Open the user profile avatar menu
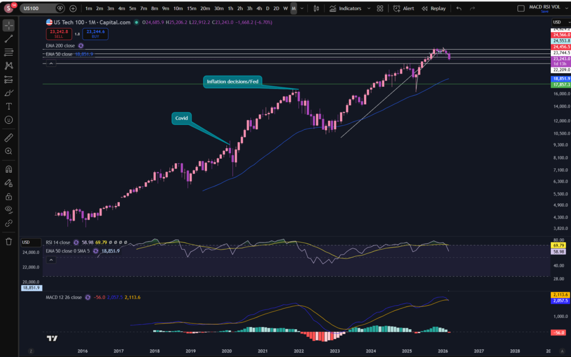Screen dimensions: 571x357 [x=8, y=8]
